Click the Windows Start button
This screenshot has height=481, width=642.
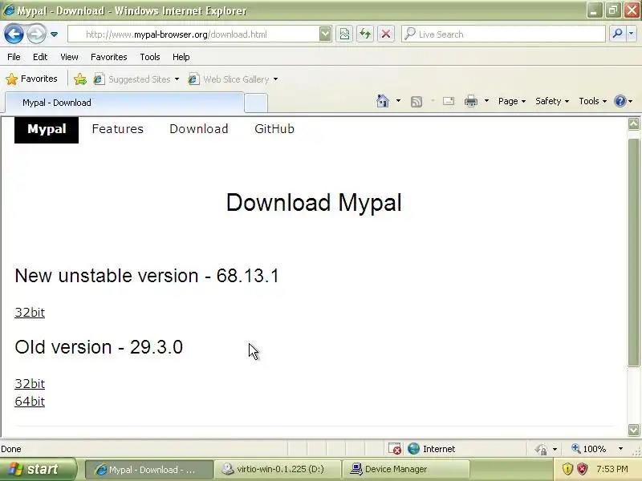38,469
